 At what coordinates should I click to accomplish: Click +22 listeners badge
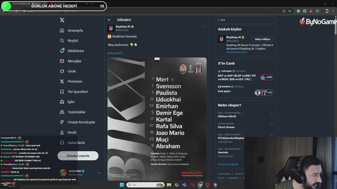pyautogui.click(x=264, y=92)
